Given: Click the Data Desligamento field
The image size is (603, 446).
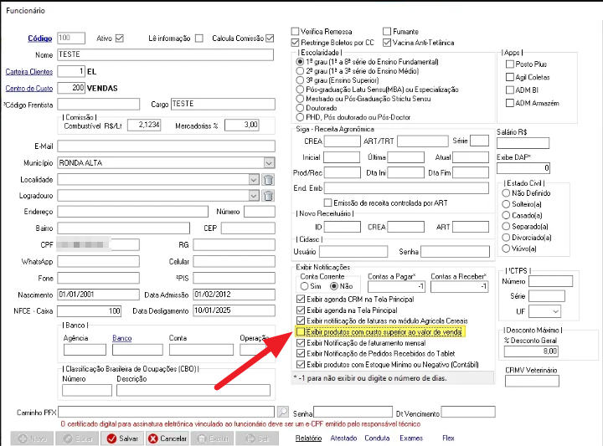Looking at the screenshot, I should [234, 310].
